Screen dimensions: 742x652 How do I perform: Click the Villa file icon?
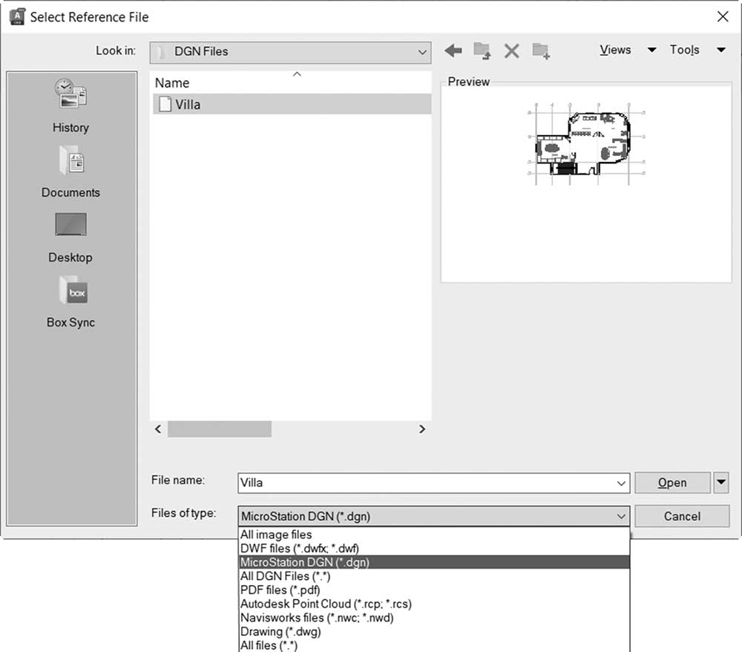tap(165, 104)
